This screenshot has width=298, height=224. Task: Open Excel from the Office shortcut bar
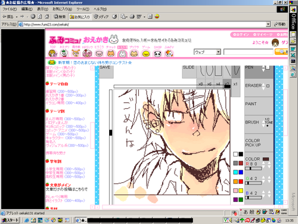point(293,55)
